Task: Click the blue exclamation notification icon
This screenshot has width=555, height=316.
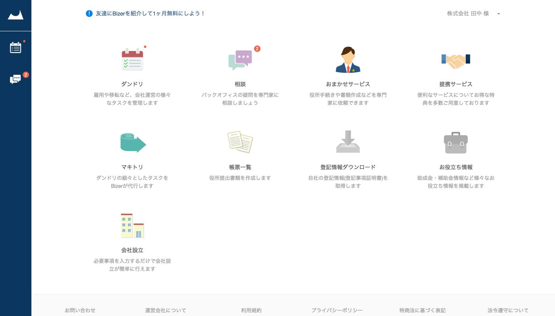Action: point(88,13)
